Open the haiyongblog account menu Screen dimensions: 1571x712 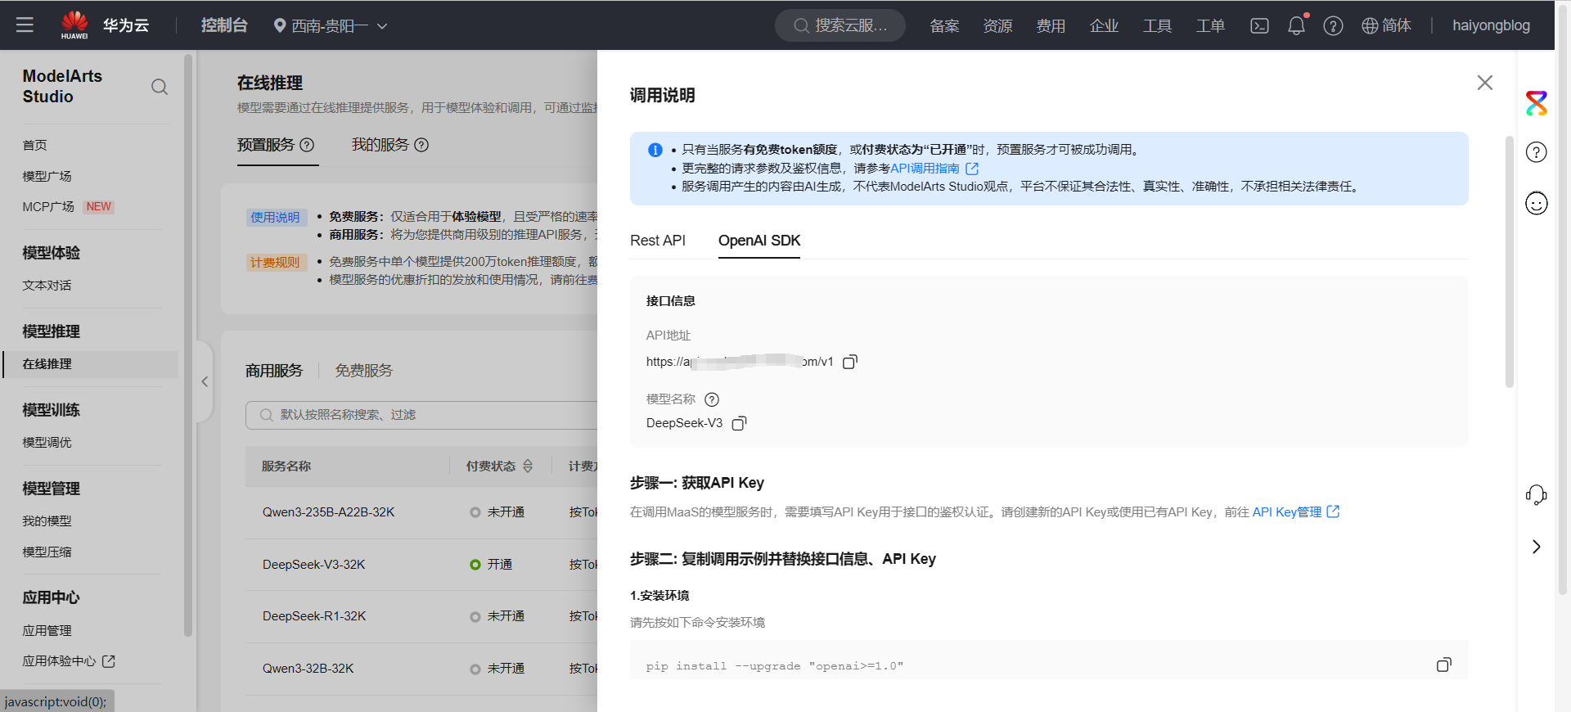coord(1491,25)
